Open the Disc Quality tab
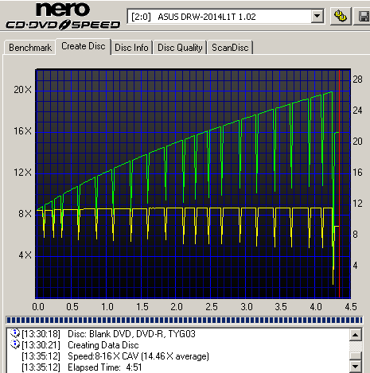Screen dimensions: 370x373 (180, 48)
